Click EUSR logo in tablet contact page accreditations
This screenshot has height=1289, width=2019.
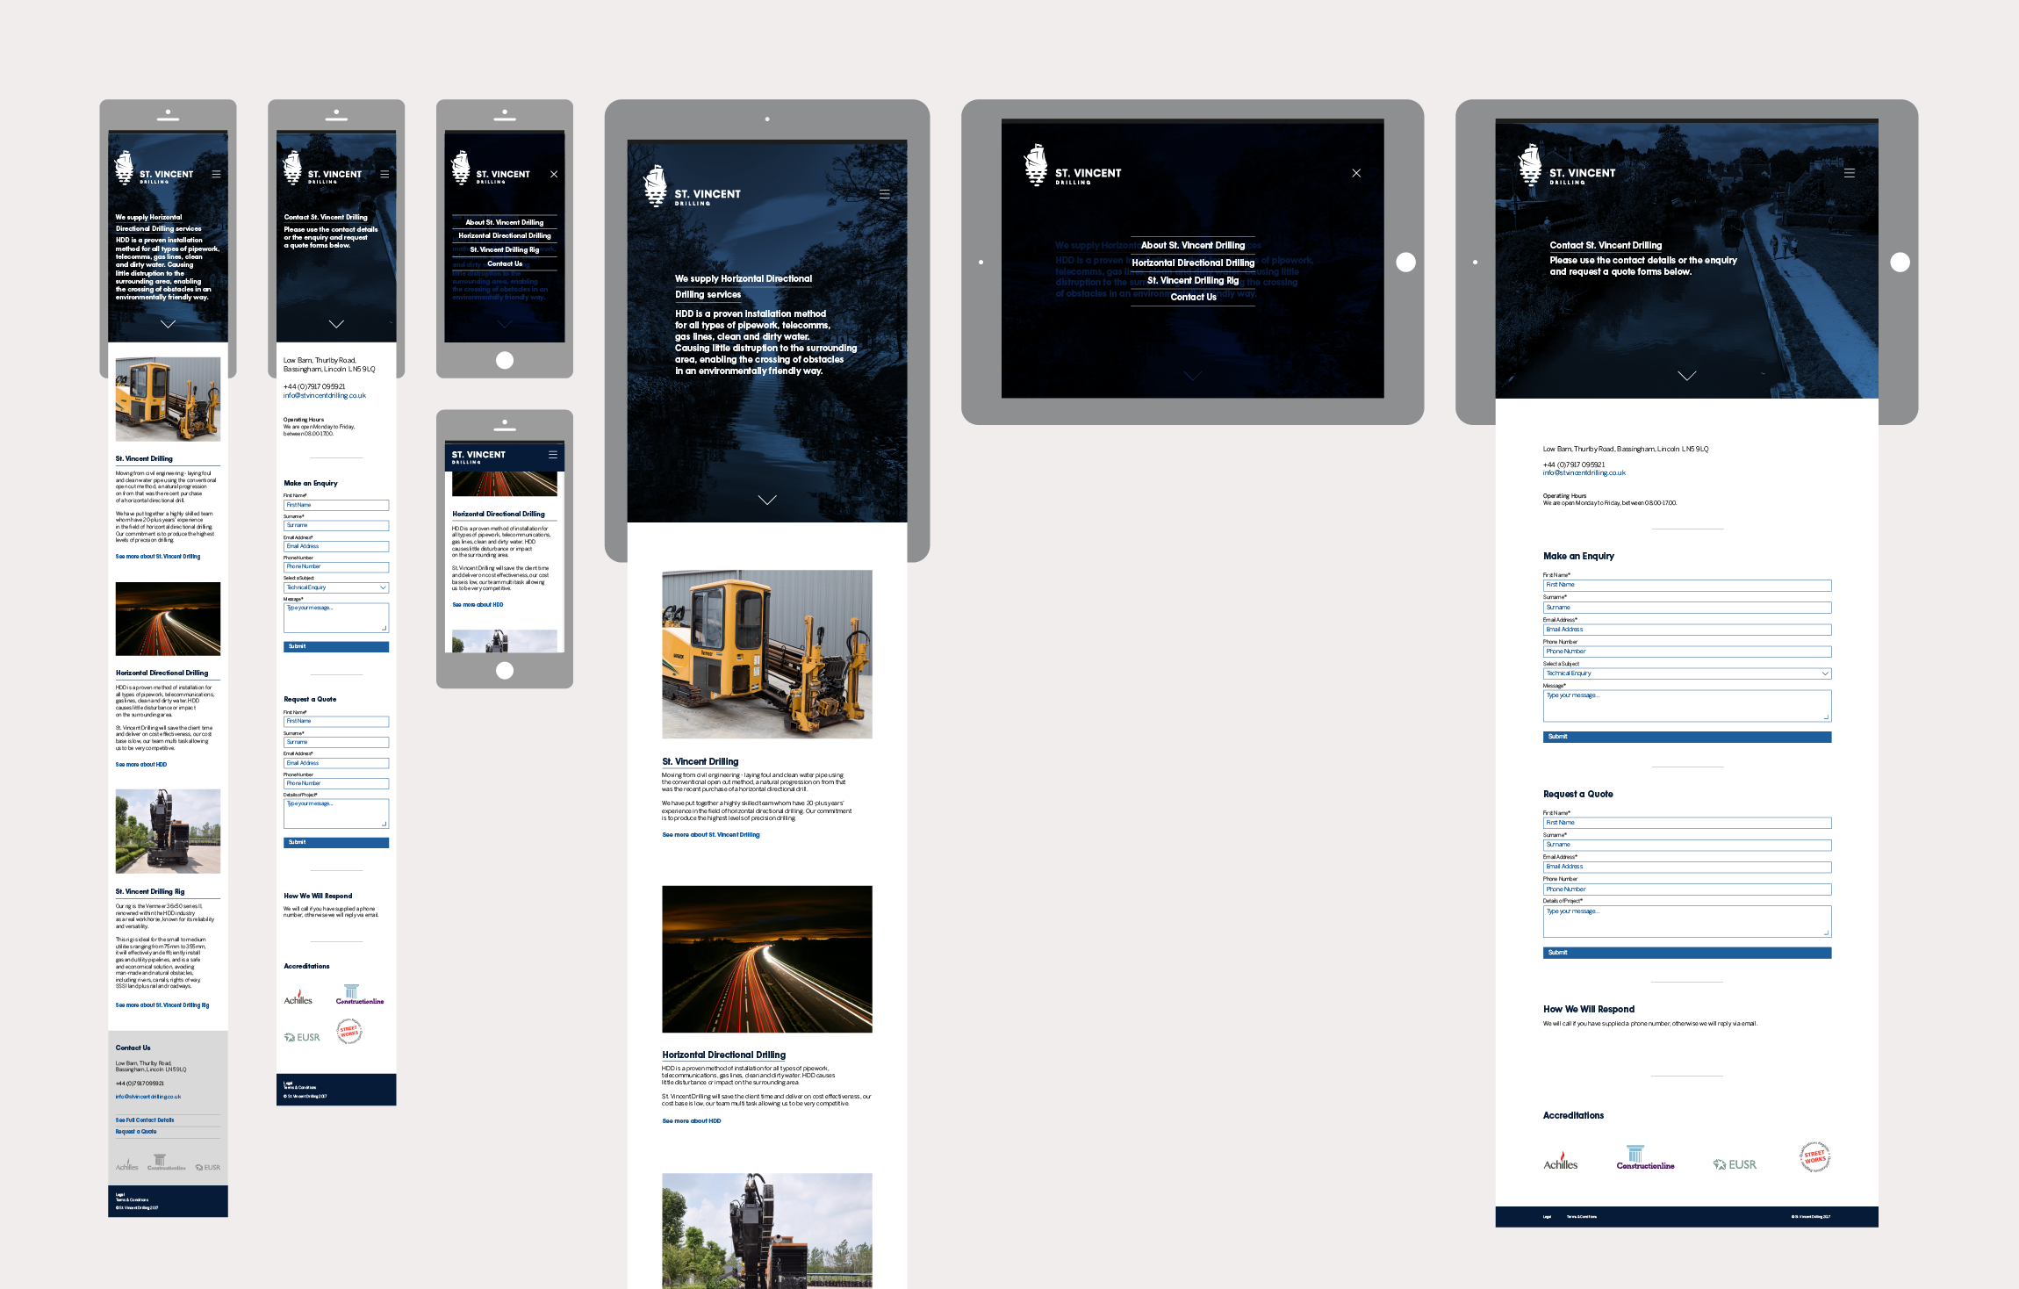click(x=1735, y=1164)
